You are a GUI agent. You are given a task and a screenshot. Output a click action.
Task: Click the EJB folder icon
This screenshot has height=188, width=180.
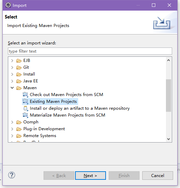[19, 61]
